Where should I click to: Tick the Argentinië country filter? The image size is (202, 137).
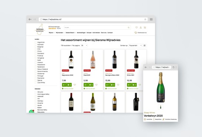(x=36, y=42)
